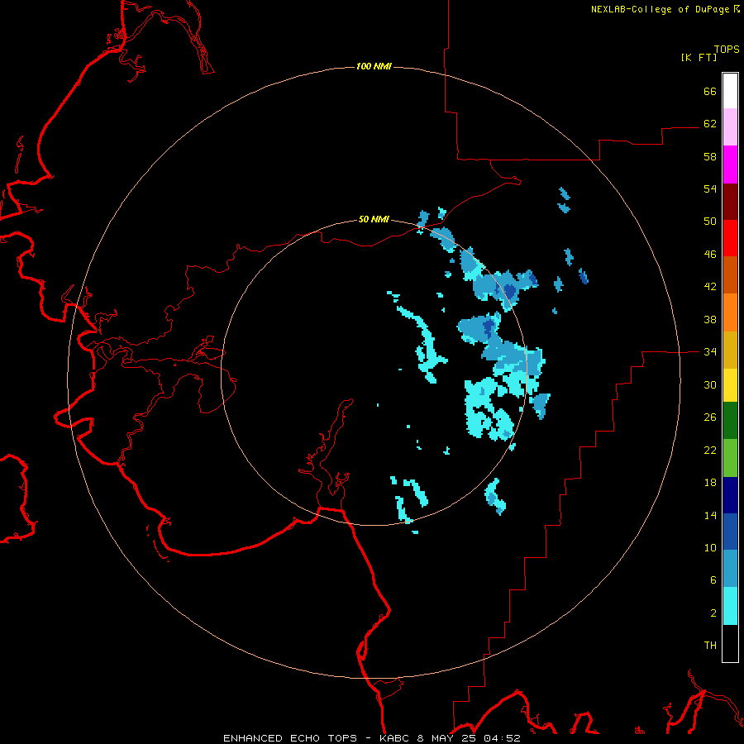Click the black TH threshold swatch
This screenshot has width=744, height=744.
click(730, 643)
